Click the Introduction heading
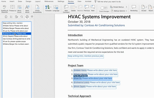The image size is (154, 98). tap(75, 35)
